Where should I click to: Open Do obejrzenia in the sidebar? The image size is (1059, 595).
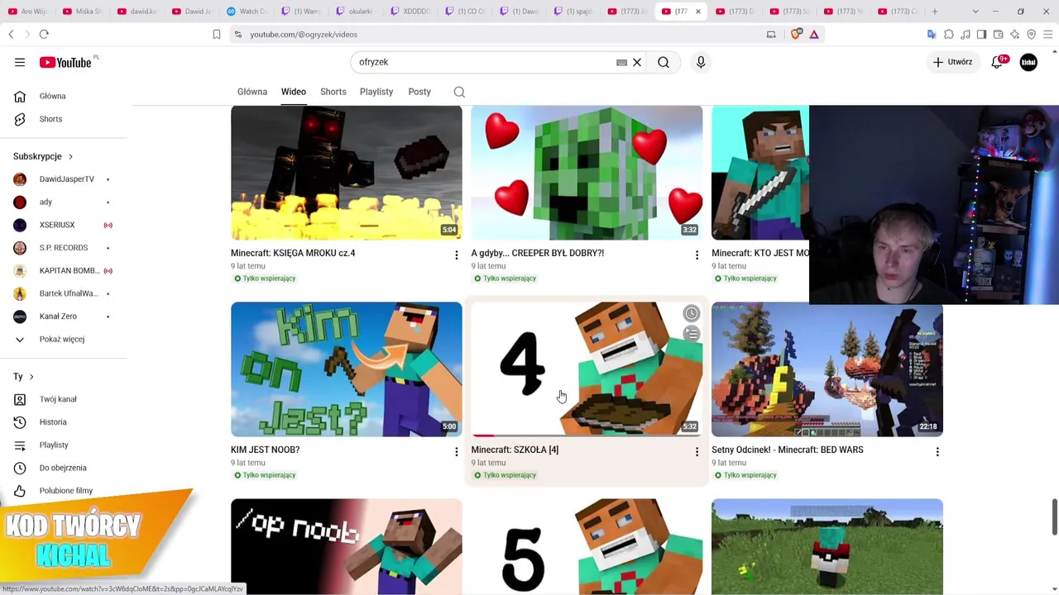tap(64, 468)
